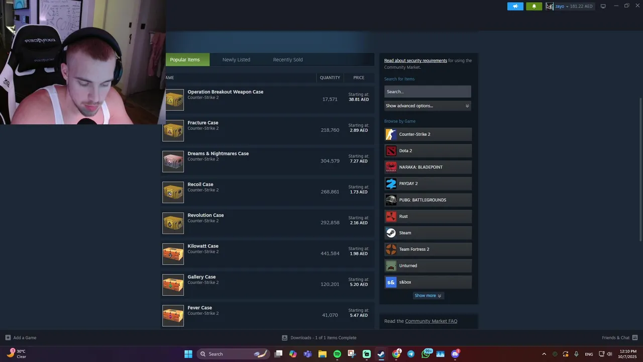Switch to Newly Listed tab
The width and height of the screenshot is (643, 362).
click(236, 59)
